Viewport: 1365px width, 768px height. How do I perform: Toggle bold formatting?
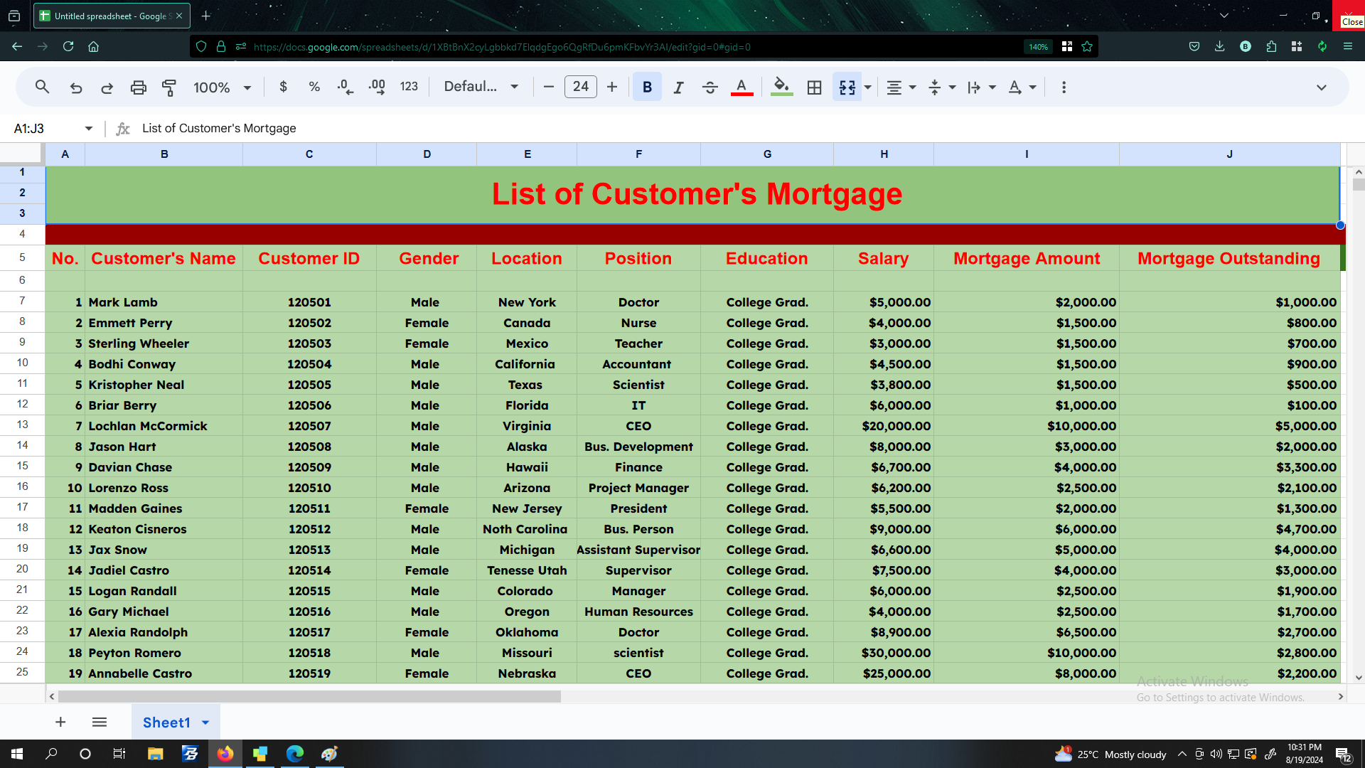(x=647, y=87)
